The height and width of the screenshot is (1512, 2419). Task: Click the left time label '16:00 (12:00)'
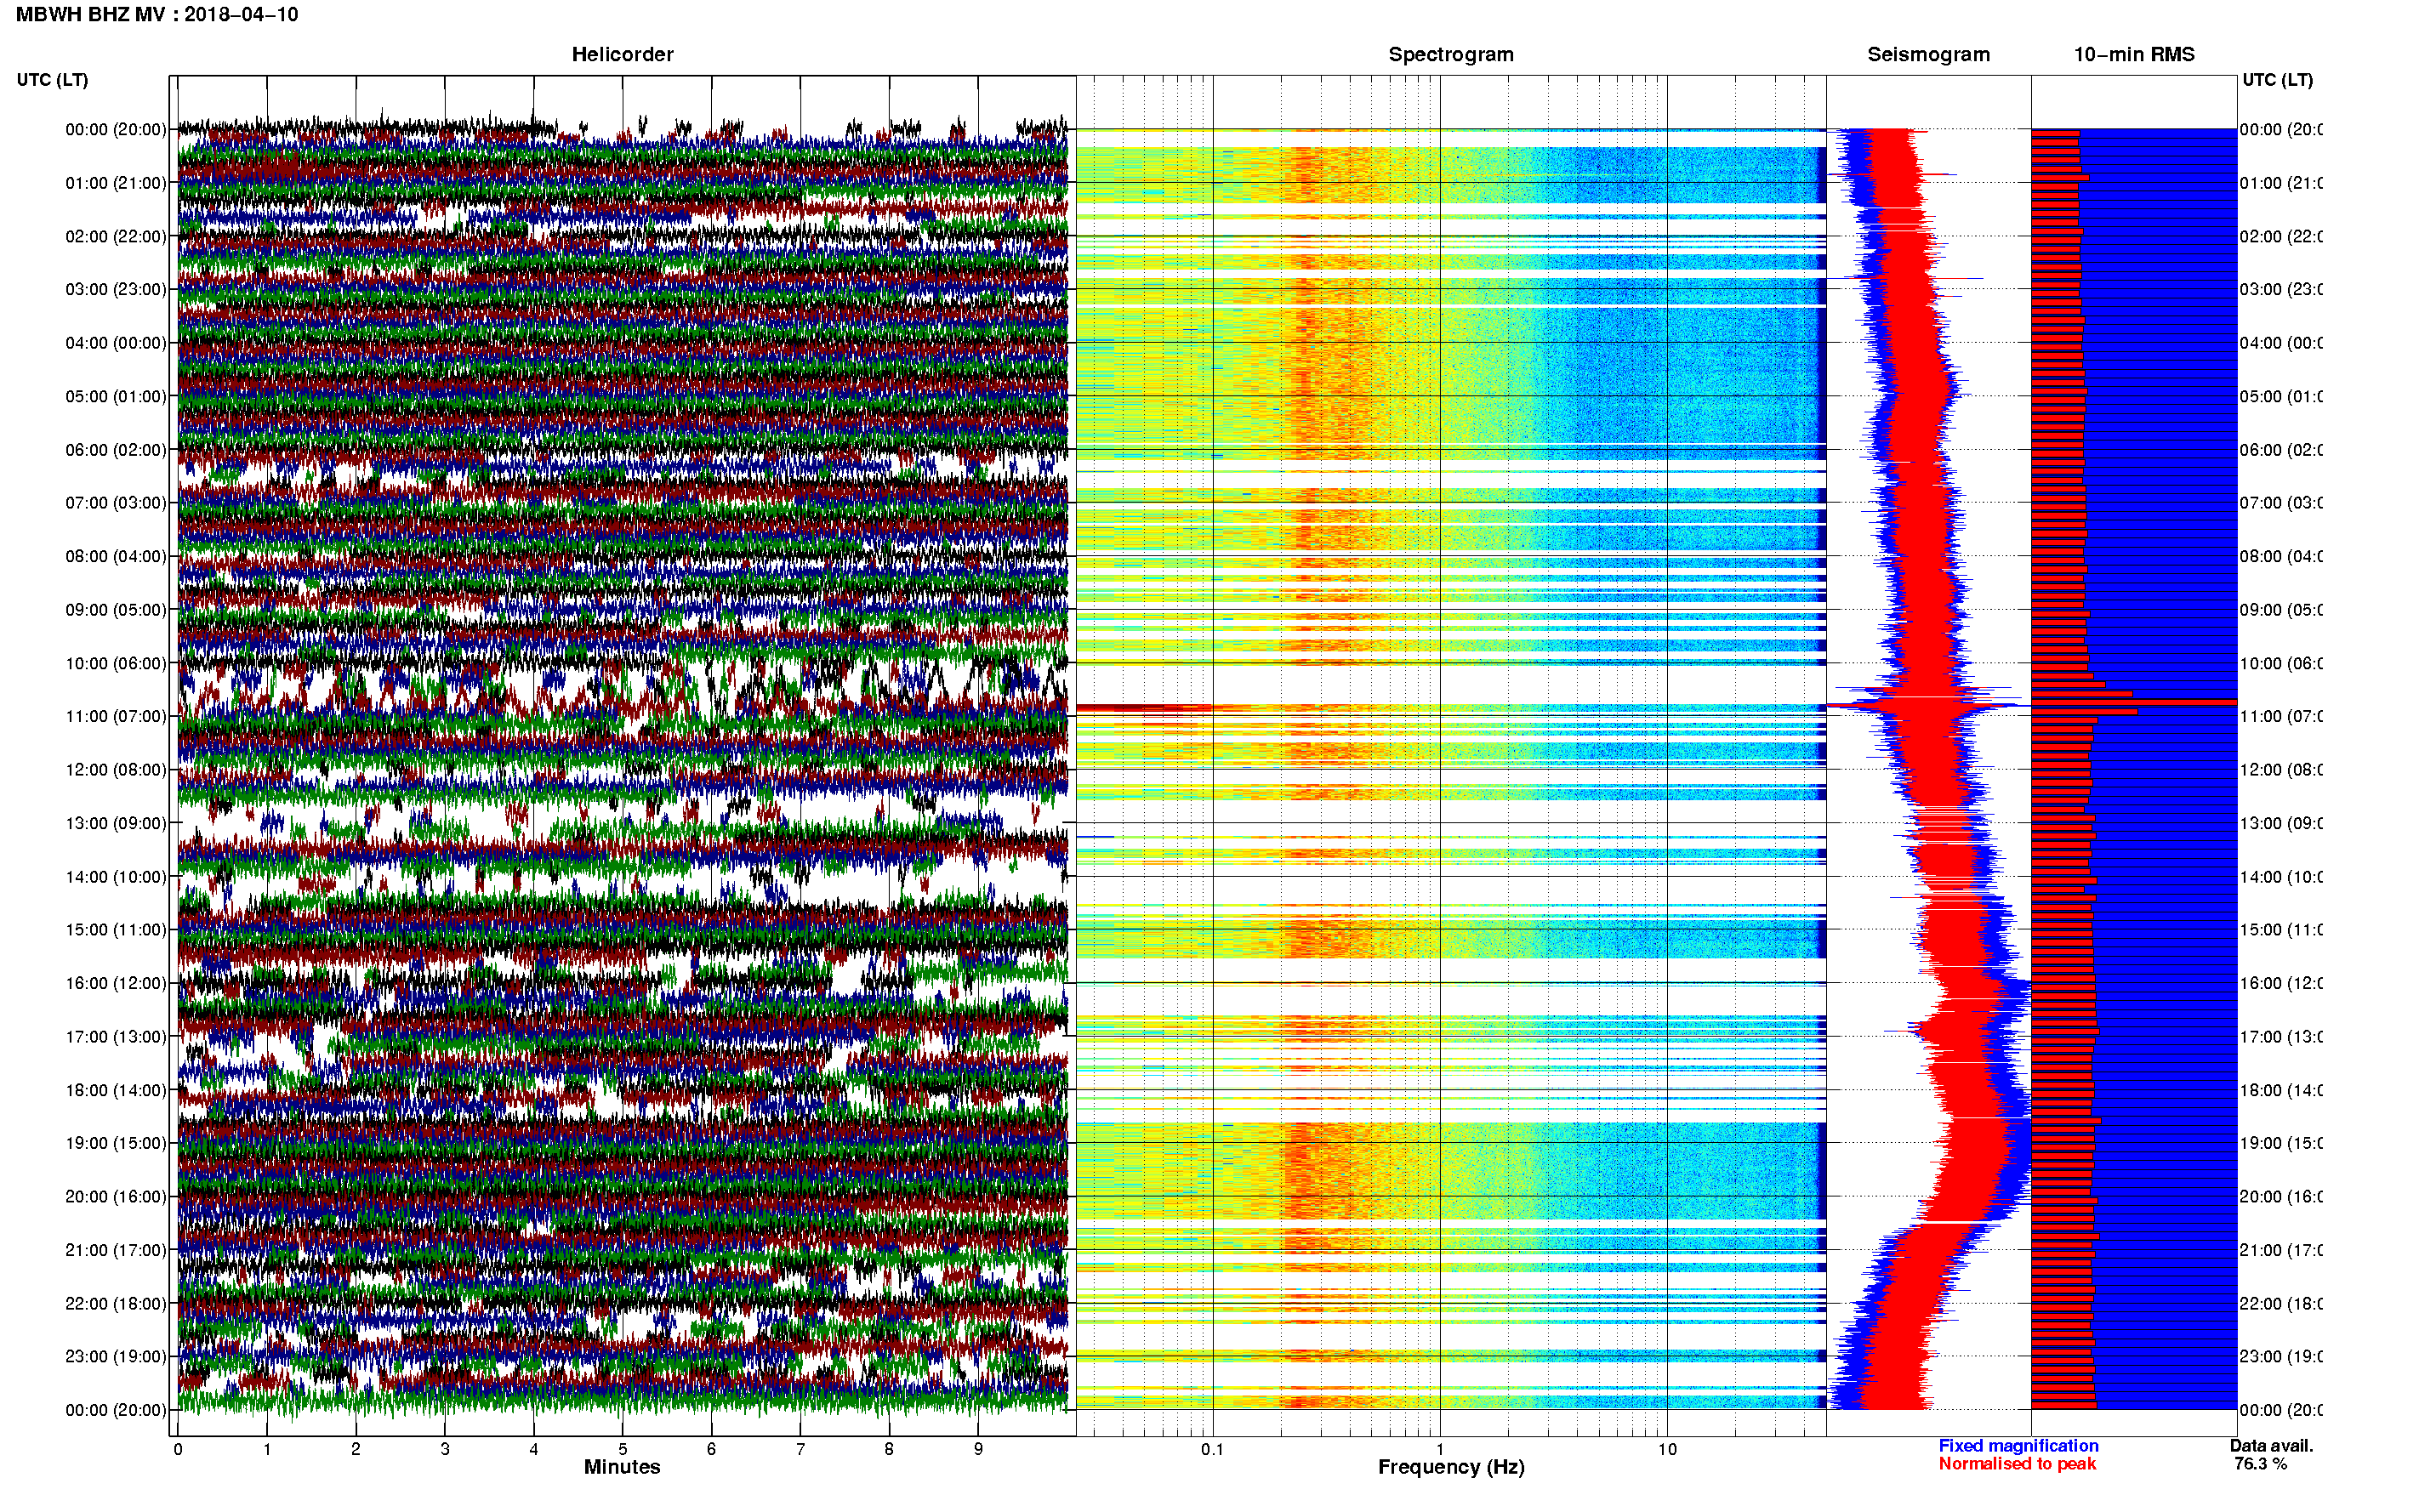tap(116, 983)
